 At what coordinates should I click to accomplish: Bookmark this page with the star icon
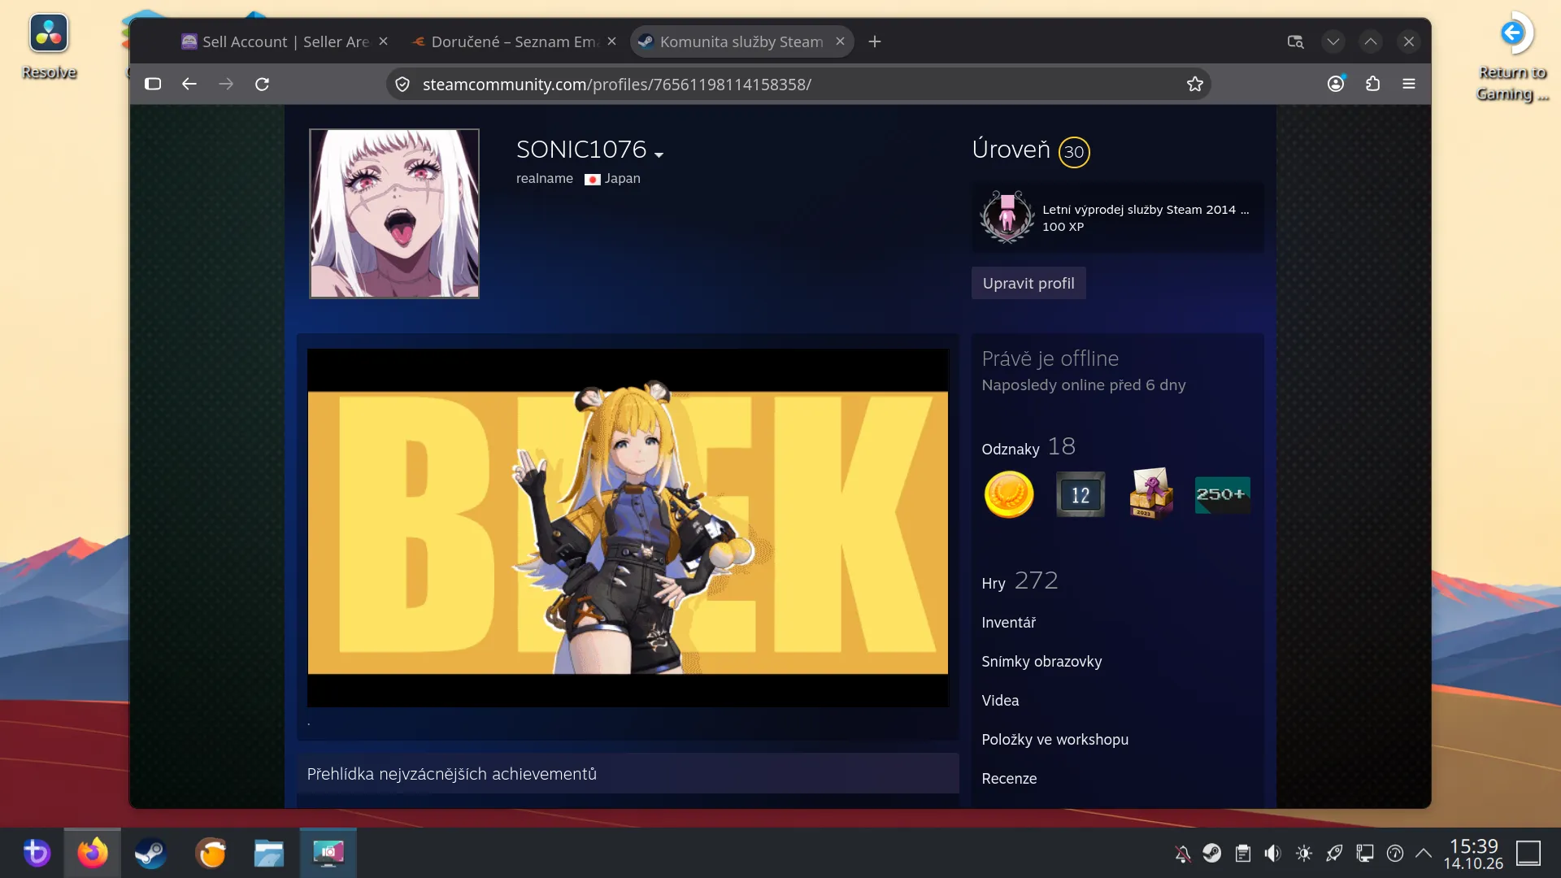tap(1194, 84)
